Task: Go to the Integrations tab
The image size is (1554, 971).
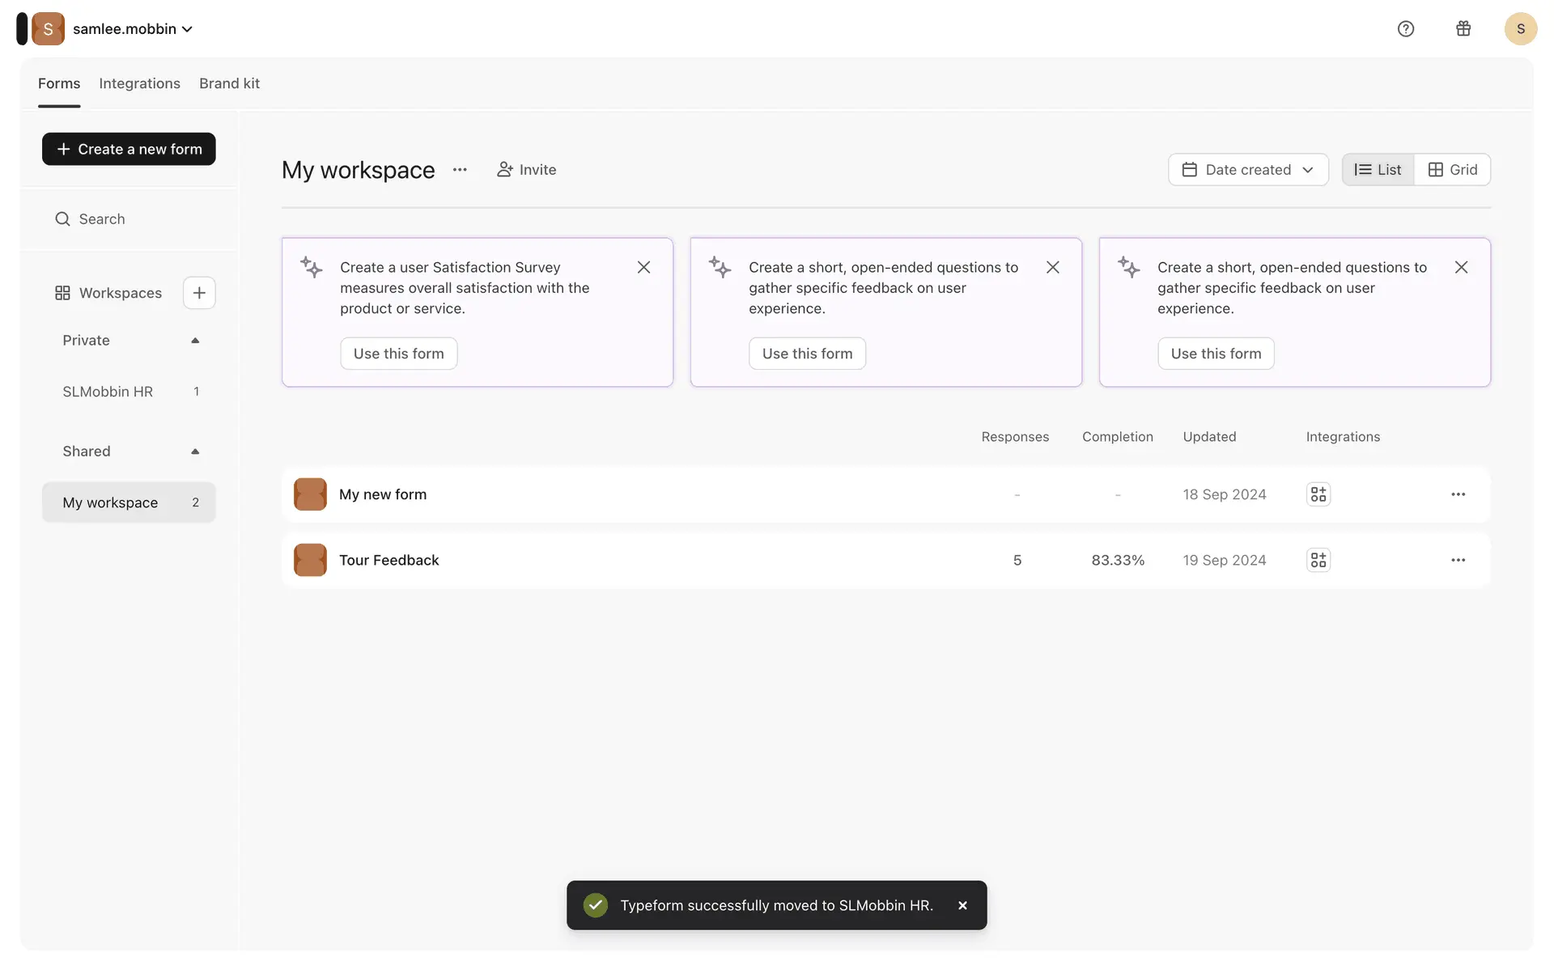Action: (139, 83)
